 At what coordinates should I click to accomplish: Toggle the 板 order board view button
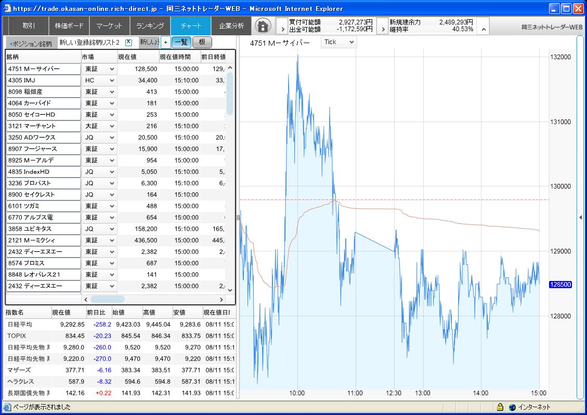202,43
